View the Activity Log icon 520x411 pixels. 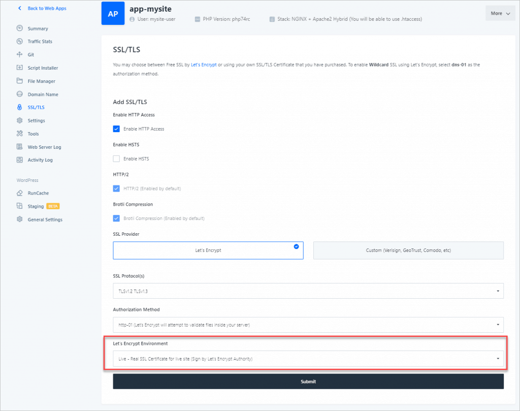(19, 160)
